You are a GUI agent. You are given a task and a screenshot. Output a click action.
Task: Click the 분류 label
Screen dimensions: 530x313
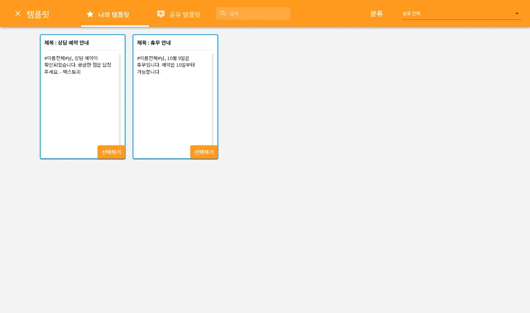(377, 14)
